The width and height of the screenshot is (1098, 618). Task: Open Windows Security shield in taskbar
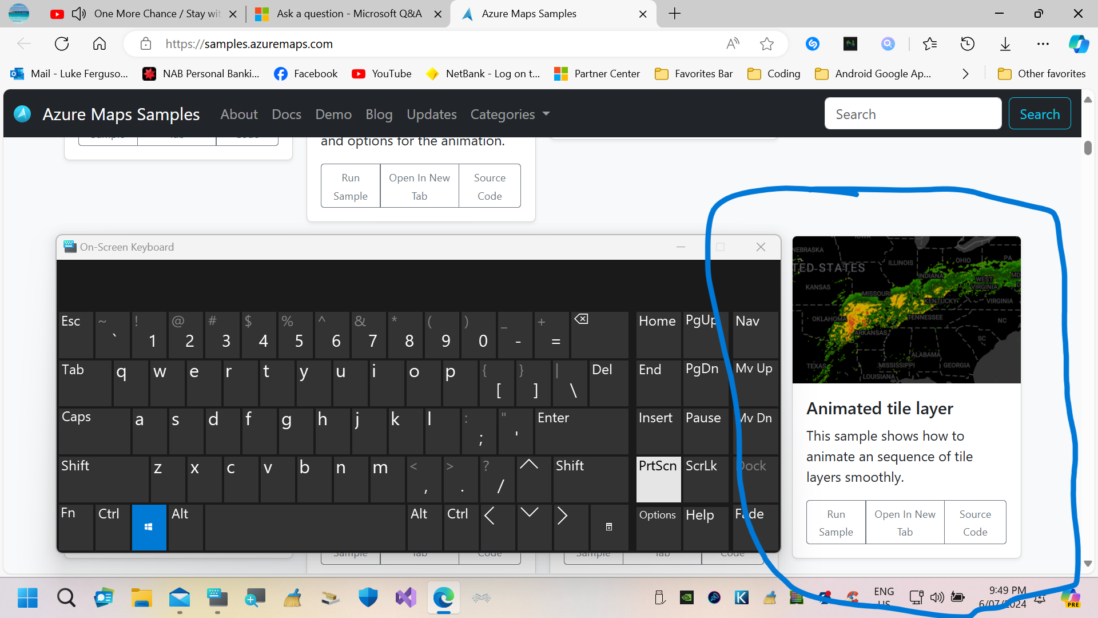pyautogui.click(x=368, y=598)
